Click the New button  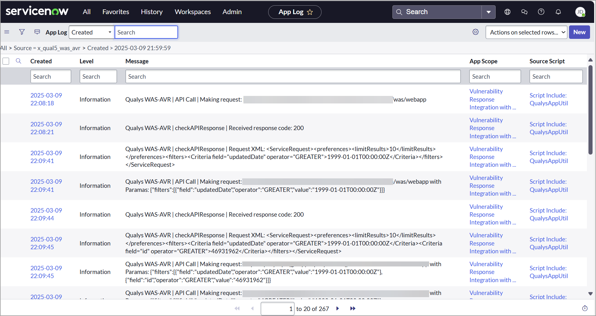pyautogui.click(x=579, y=32)
